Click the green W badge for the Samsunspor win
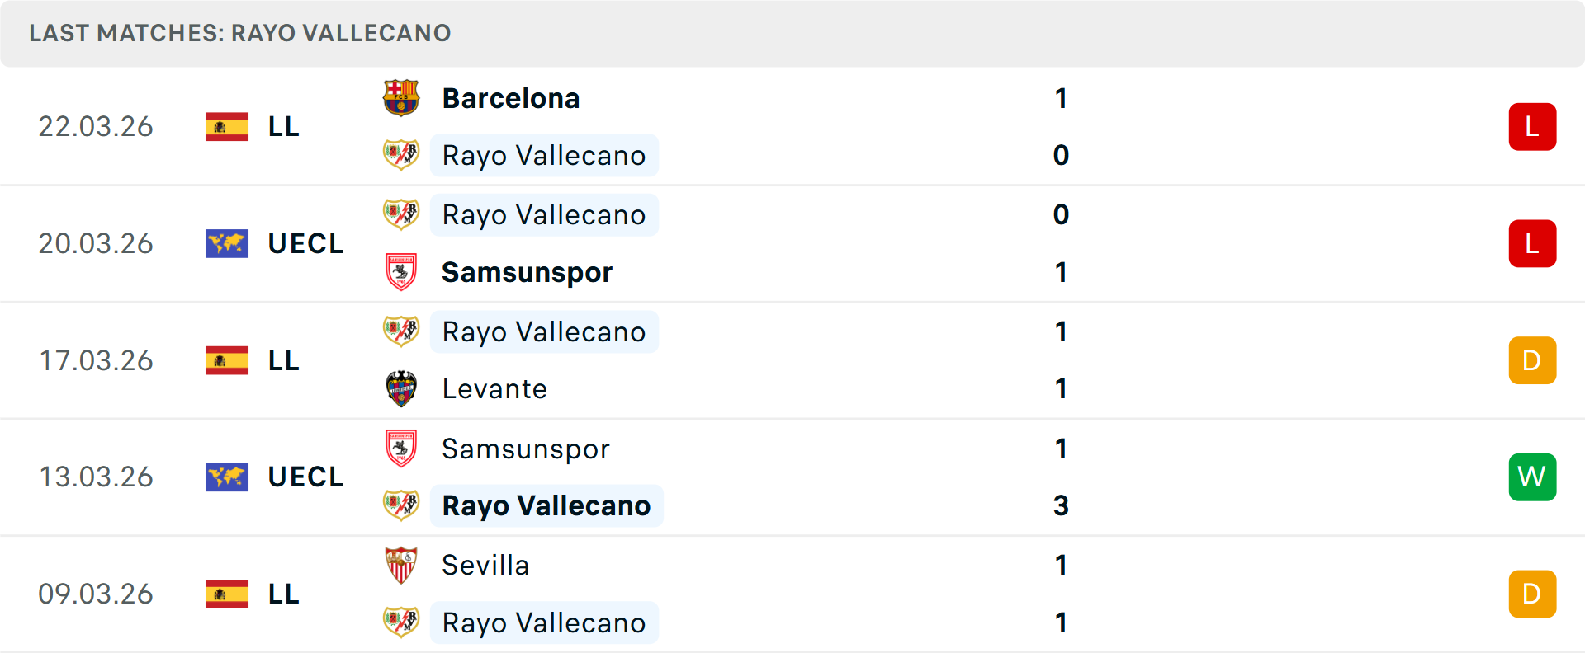The image size is (1585, 653). point(1532,477)
